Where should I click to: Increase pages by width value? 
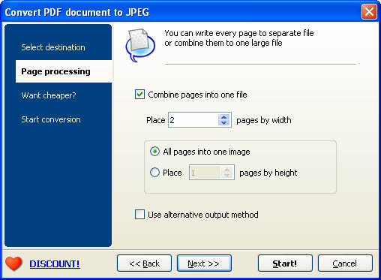[x=223, y=117]
